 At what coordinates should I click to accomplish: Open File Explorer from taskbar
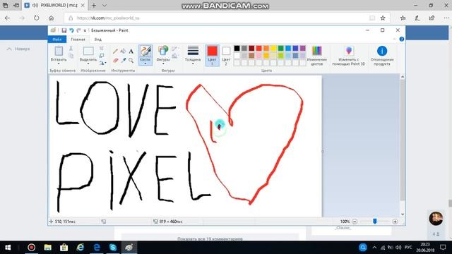(x=48, y=248)
